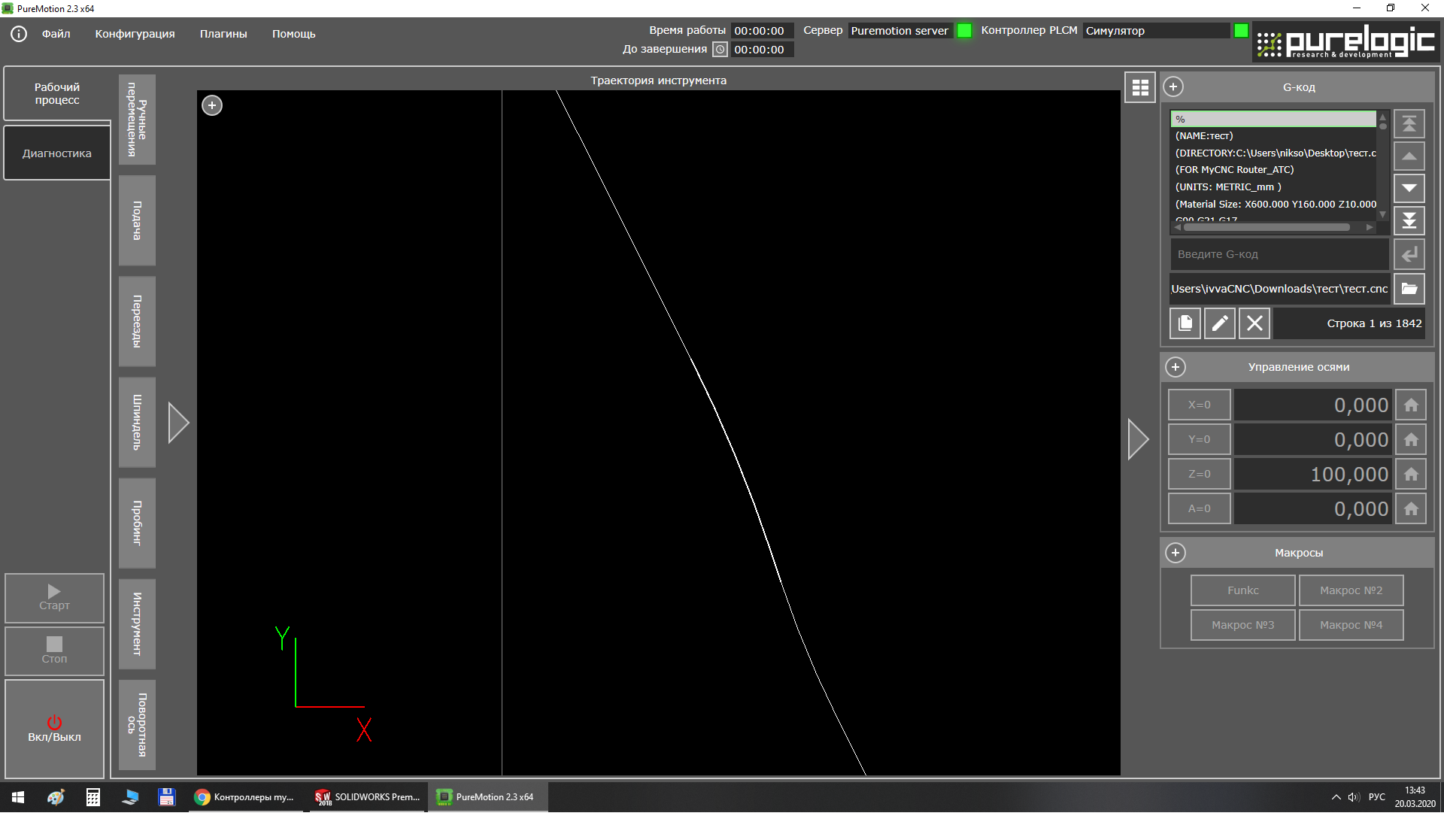1444x816 pixels.
Task: Click the Сервер green status indicator
Action: click(x=964, y=31)
